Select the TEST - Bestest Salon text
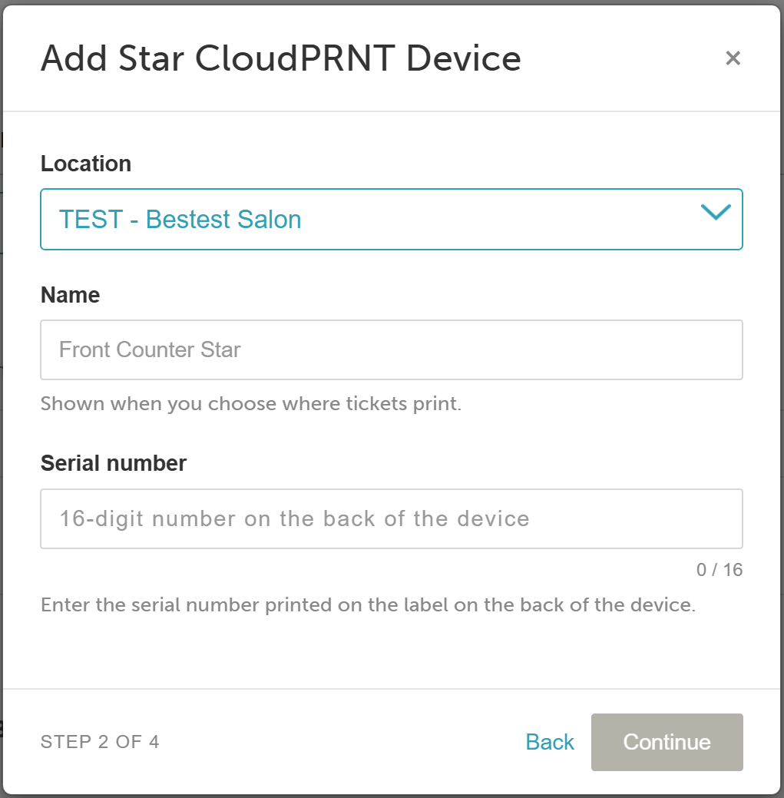The image size is (784, 798). [180, 220]
